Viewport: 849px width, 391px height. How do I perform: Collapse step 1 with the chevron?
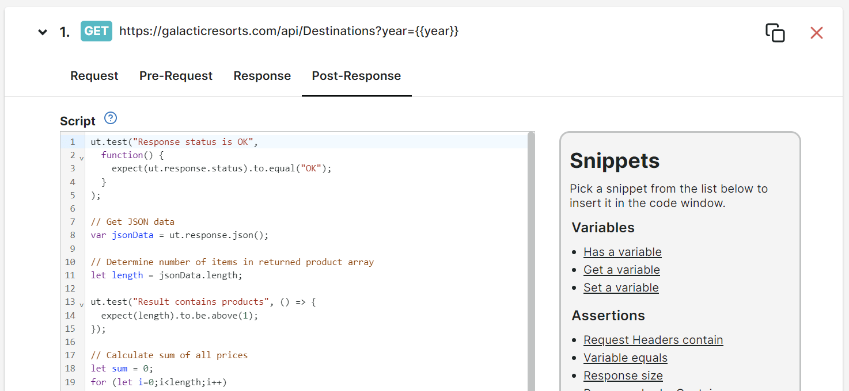tap(43, 32)
